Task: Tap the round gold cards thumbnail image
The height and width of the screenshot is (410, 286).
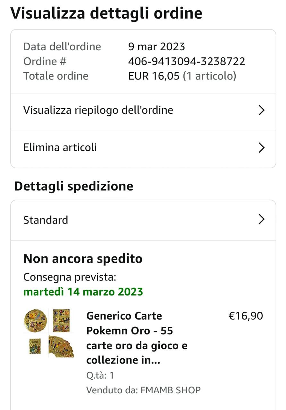Action: tap(35, 321)
